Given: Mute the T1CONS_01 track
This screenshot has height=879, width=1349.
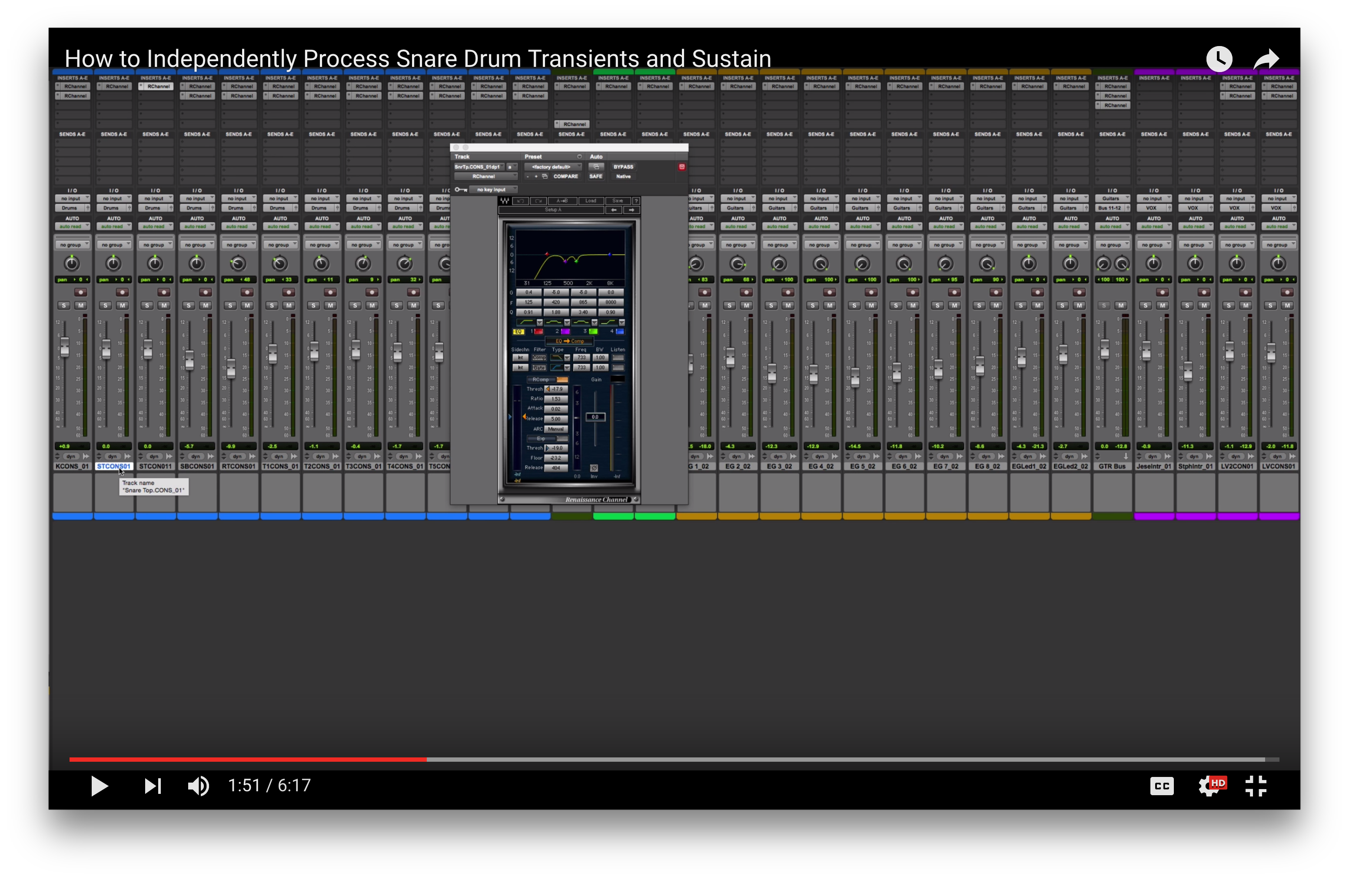Looking at the screenshot, I should [290, 305].
